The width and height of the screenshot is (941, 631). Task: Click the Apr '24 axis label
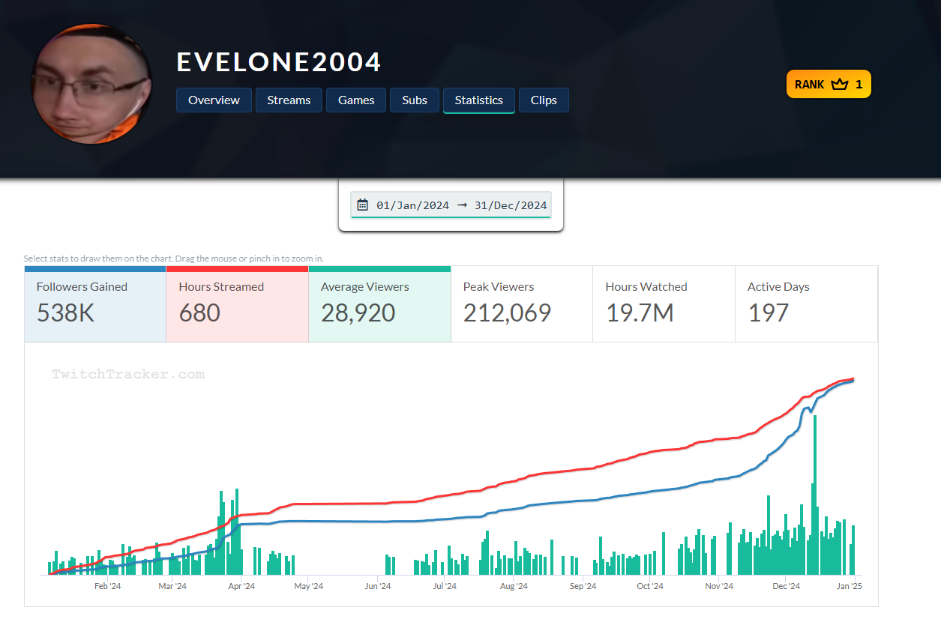[241, 586]
